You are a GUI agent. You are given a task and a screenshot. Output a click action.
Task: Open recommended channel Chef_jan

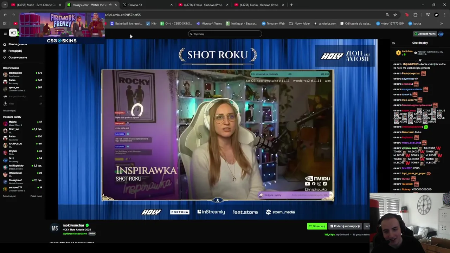(22, 131)
